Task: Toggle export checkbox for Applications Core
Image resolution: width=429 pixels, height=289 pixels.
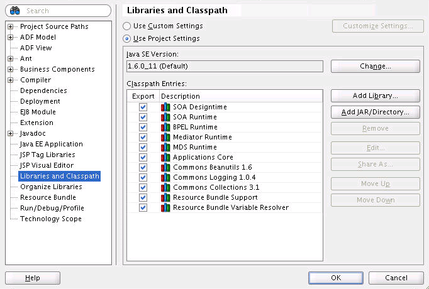Action: point(143,157)
